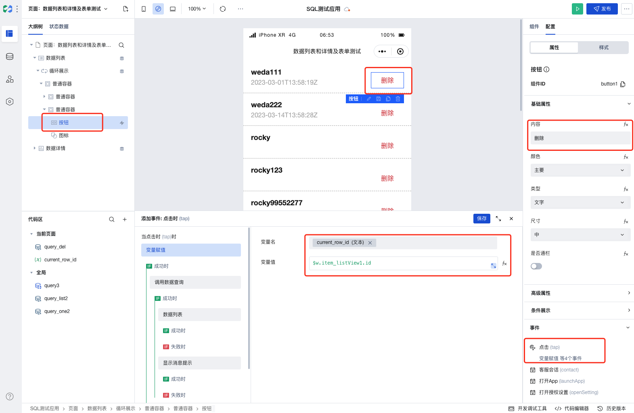The width and height of the screenshot is (634, 413).
Task: Expand the variable value expression editor
Action: point(494,265)
